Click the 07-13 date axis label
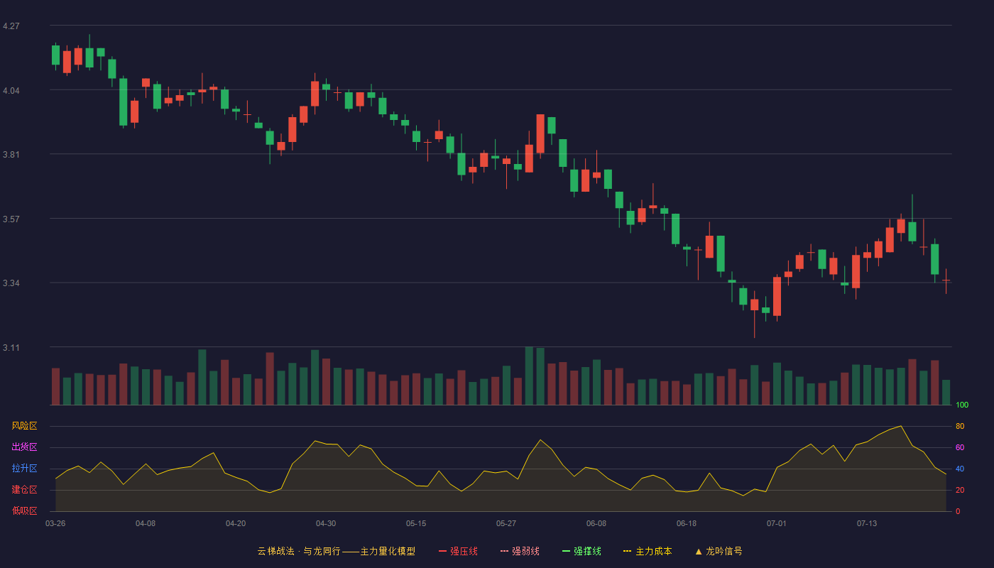Viewport: 994px width, 568px height. [x=867, y=523]
